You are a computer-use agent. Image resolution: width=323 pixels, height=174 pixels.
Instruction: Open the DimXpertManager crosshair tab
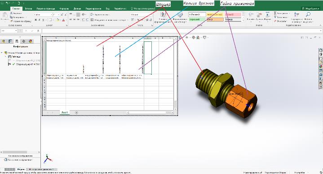(x=24, y=41)
